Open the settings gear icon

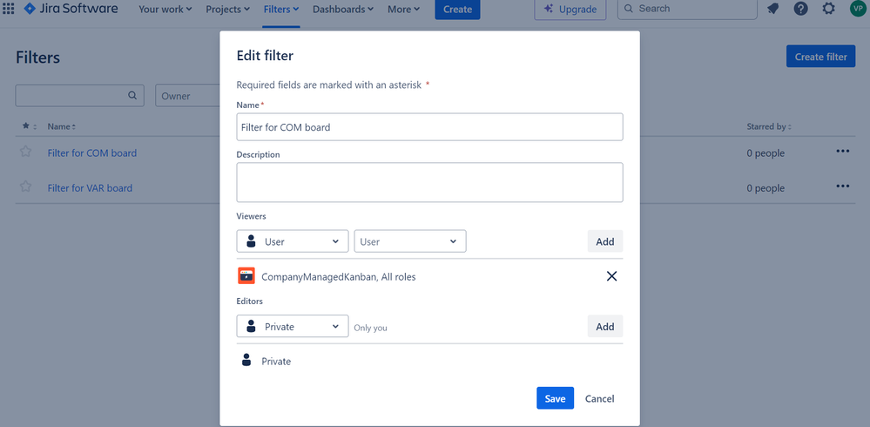828,9
